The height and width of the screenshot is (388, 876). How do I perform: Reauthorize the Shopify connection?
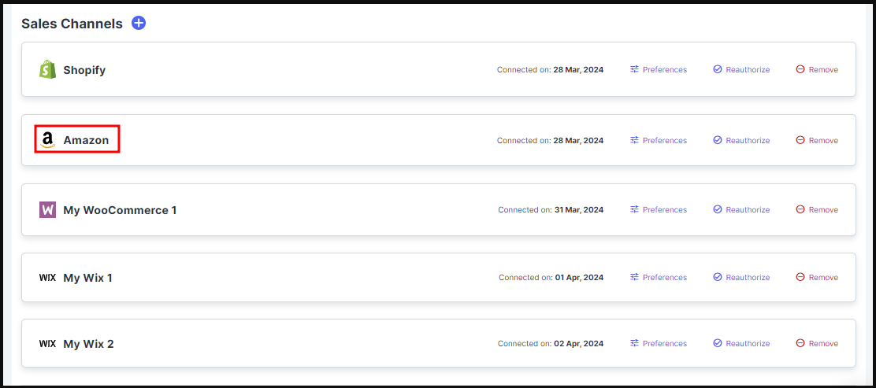[x=741, y=69]
